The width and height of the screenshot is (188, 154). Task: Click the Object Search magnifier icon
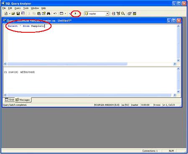pyautogui.click(x=123, y=13)
